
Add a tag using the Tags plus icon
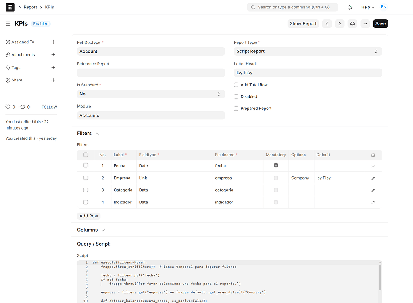53,67
